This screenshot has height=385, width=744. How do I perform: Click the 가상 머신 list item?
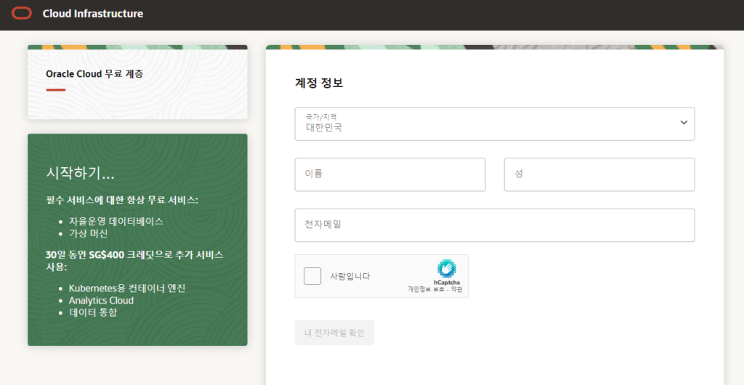(x=88, y=233)
